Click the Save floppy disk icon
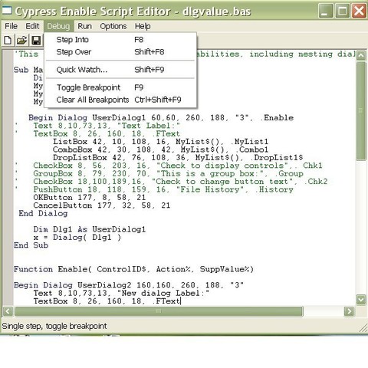The image size is (368, 368). [36, 41]
